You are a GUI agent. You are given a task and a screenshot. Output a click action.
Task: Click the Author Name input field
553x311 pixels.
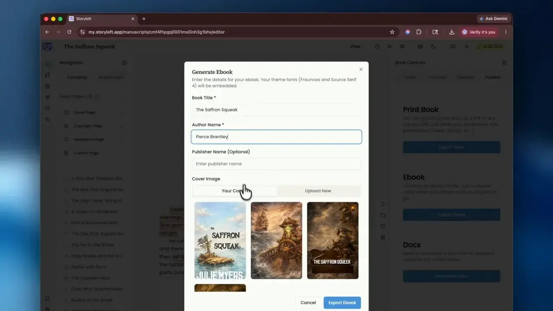(x=276, y=136)
